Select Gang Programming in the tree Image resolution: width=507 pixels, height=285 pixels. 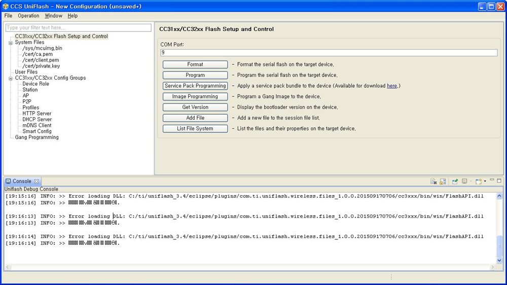pos(37,137)
